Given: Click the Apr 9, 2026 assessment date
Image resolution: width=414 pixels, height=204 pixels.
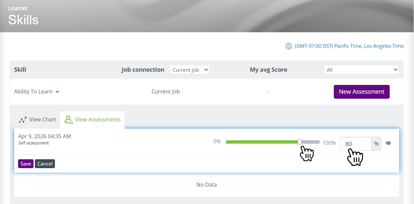Looking at the screenshot, I should tap(44, 136).
